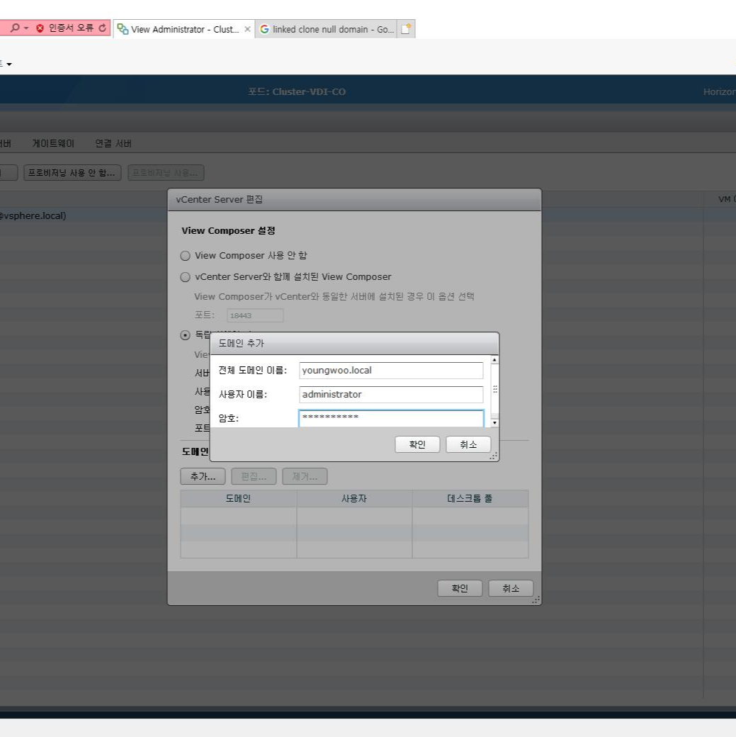Click the 추가... button in domain section

[203, 477]
